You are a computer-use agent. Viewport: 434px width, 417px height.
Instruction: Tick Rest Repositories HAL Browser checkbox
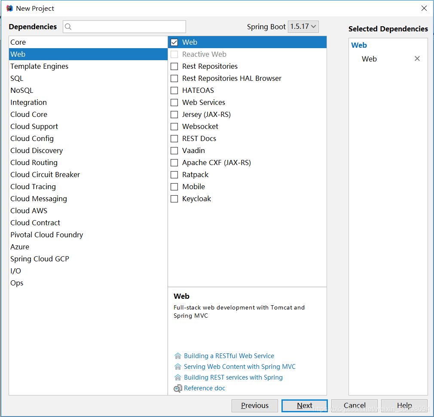tap(174, 78)
